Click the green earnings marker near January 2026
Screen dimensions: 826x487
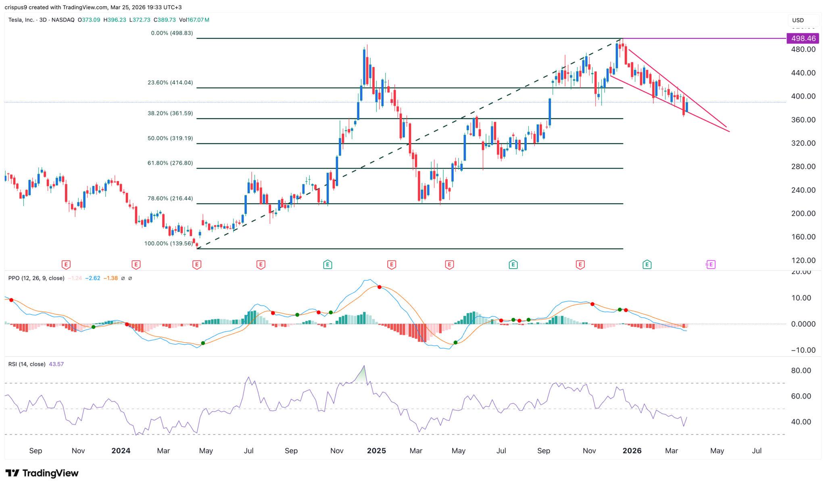(x=647, y=265)
